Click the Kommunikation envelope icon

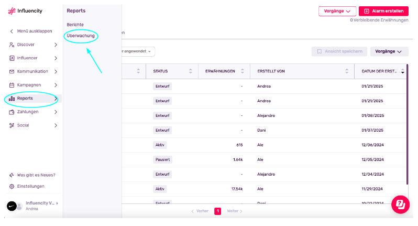[x=12, y=71]
